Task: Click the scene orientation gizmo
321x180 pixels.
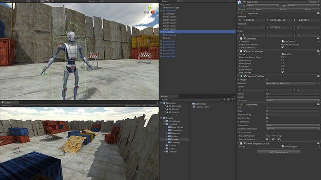Action: [x=150, y=12]
